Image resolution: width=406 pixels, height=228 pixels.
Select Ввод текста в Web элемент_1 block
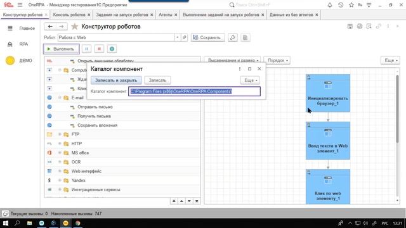click(328, 141)
